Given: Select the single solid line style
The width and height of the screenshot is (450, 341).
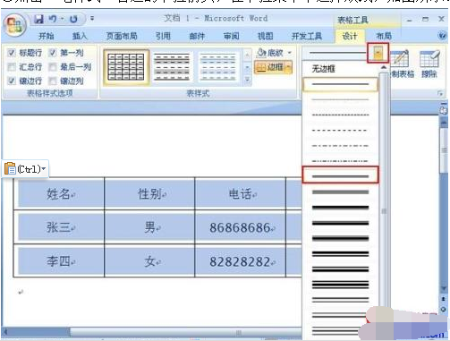Looking at the screenshot, I should (340, 84).
